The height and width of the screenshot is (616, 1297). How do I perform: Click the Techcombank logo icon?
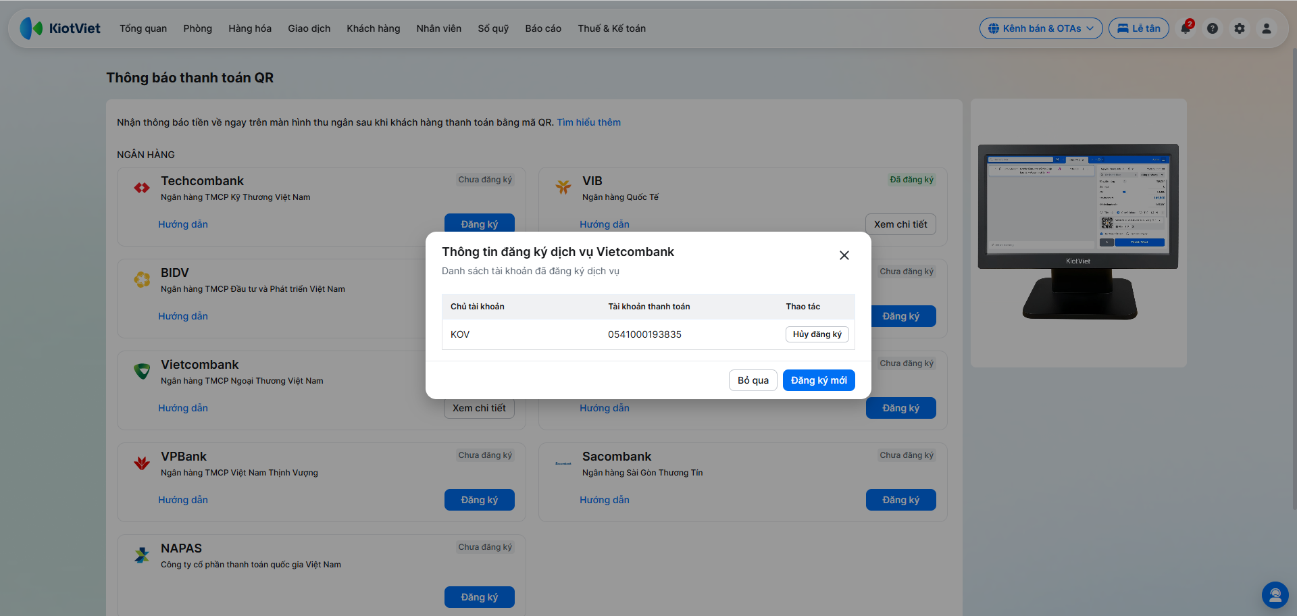[x=142, y=188]
